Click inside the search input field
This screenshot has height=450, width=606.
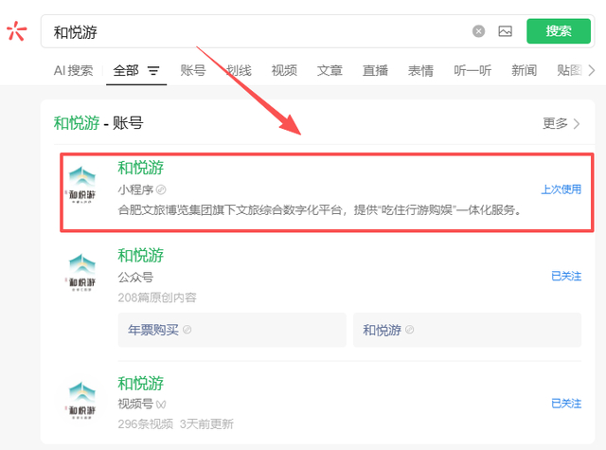(255, 31)
